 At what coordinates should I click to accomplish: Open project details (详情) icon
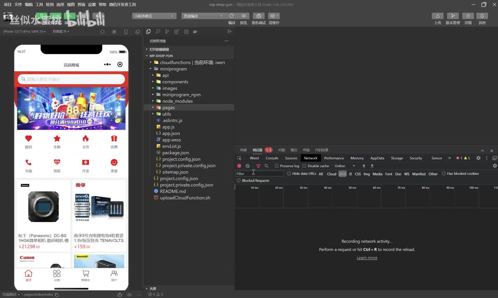coord(468,16)
